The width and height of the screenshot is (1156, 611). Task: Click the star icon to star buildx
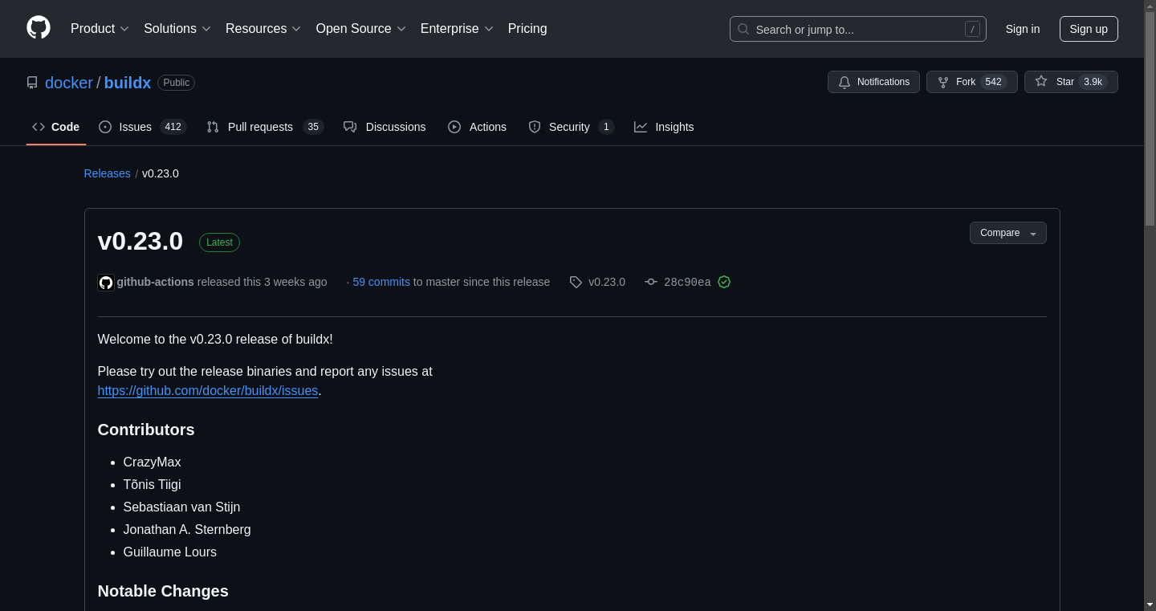coord(1041,82)
